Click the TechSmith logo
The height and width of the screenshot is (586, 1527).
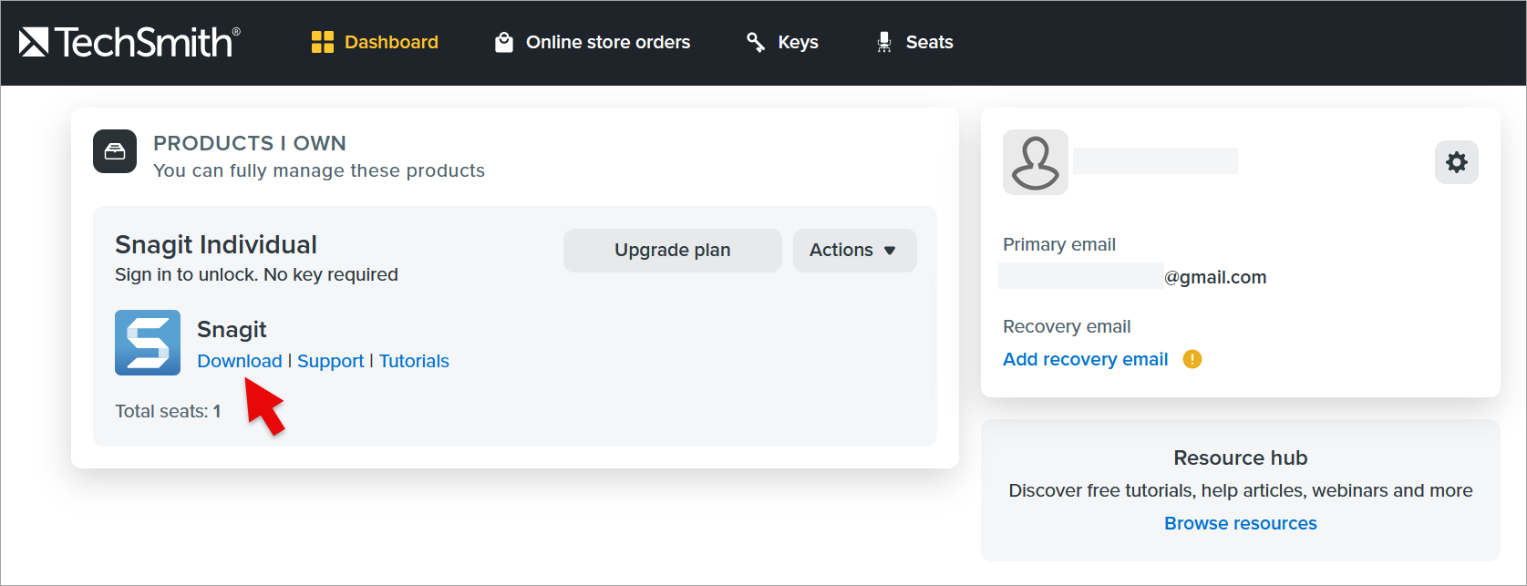click(x=129, y=42)
